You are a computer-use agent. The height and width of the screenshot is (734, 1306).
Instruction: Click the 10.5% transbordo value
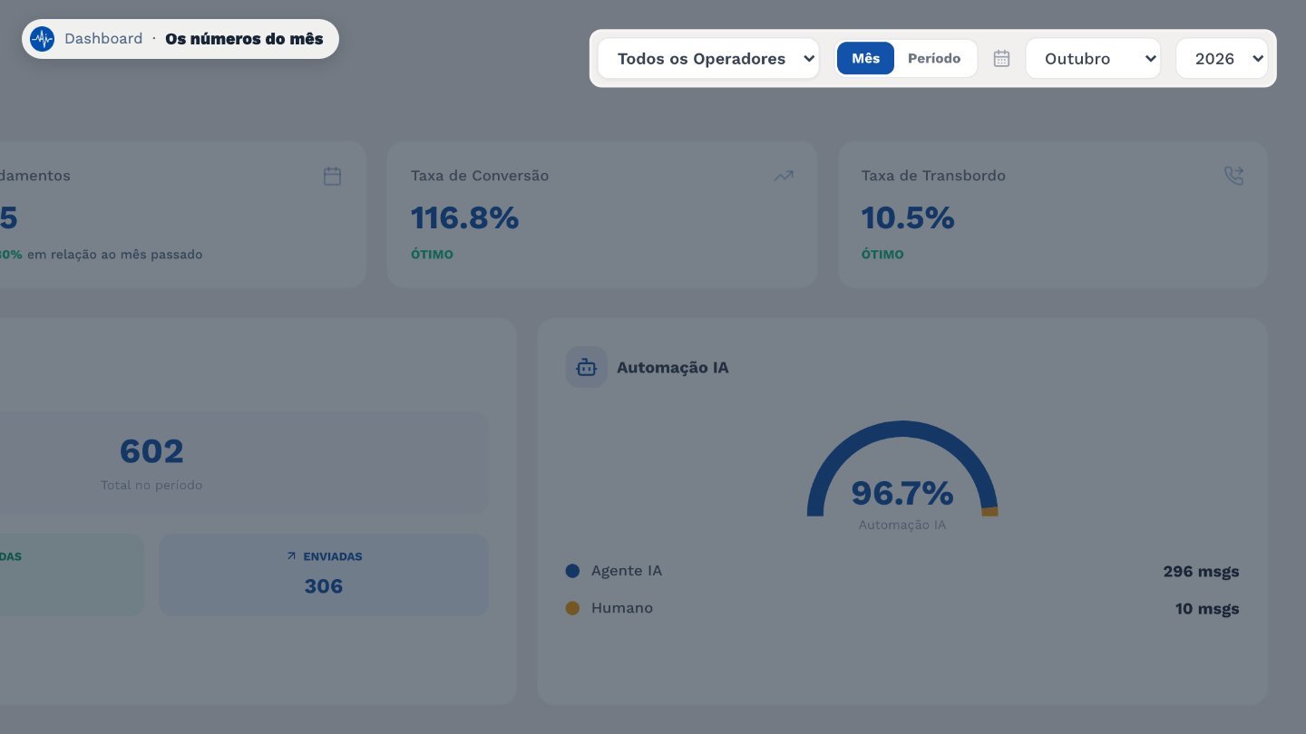point(908,218)
